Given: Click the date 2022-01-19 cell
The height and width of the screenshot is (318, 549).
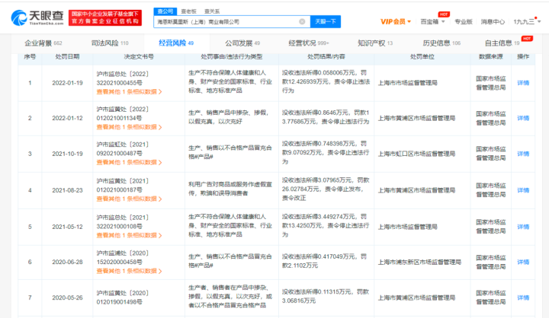Looking at the screenshot, I should tap(67, 83).
